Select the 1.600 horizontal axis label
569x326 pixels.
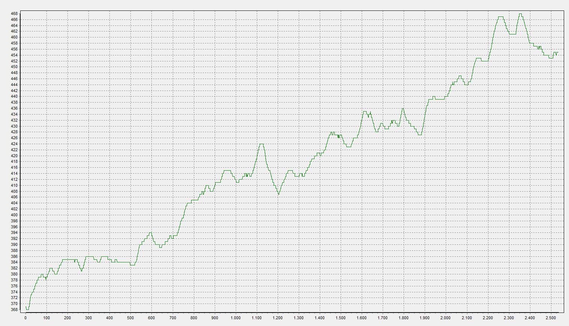pyautogui.click(x=361, y=318)
